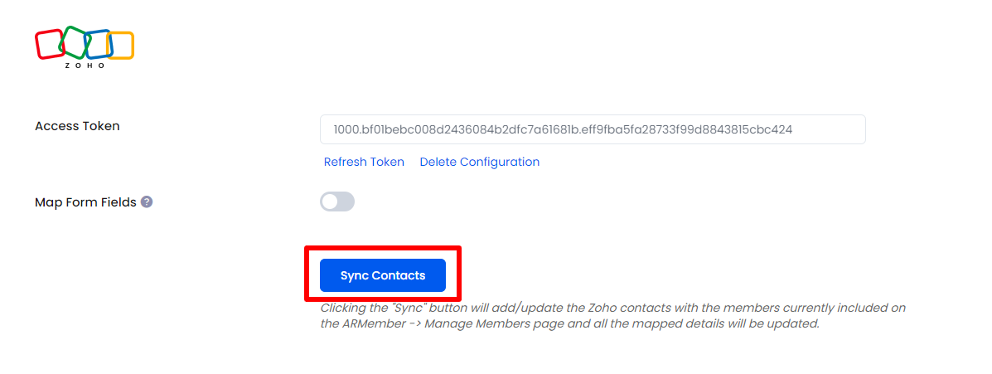This screenshot has width=992, height=374.
Task: Click the '1000' prefix of the token value
Action: coord(346,129)
